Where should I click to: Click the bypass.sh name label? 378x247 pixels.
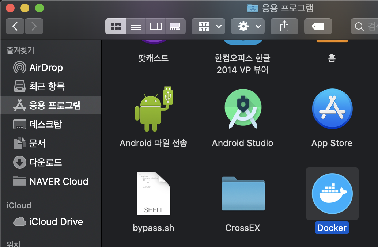pos(154,228)
